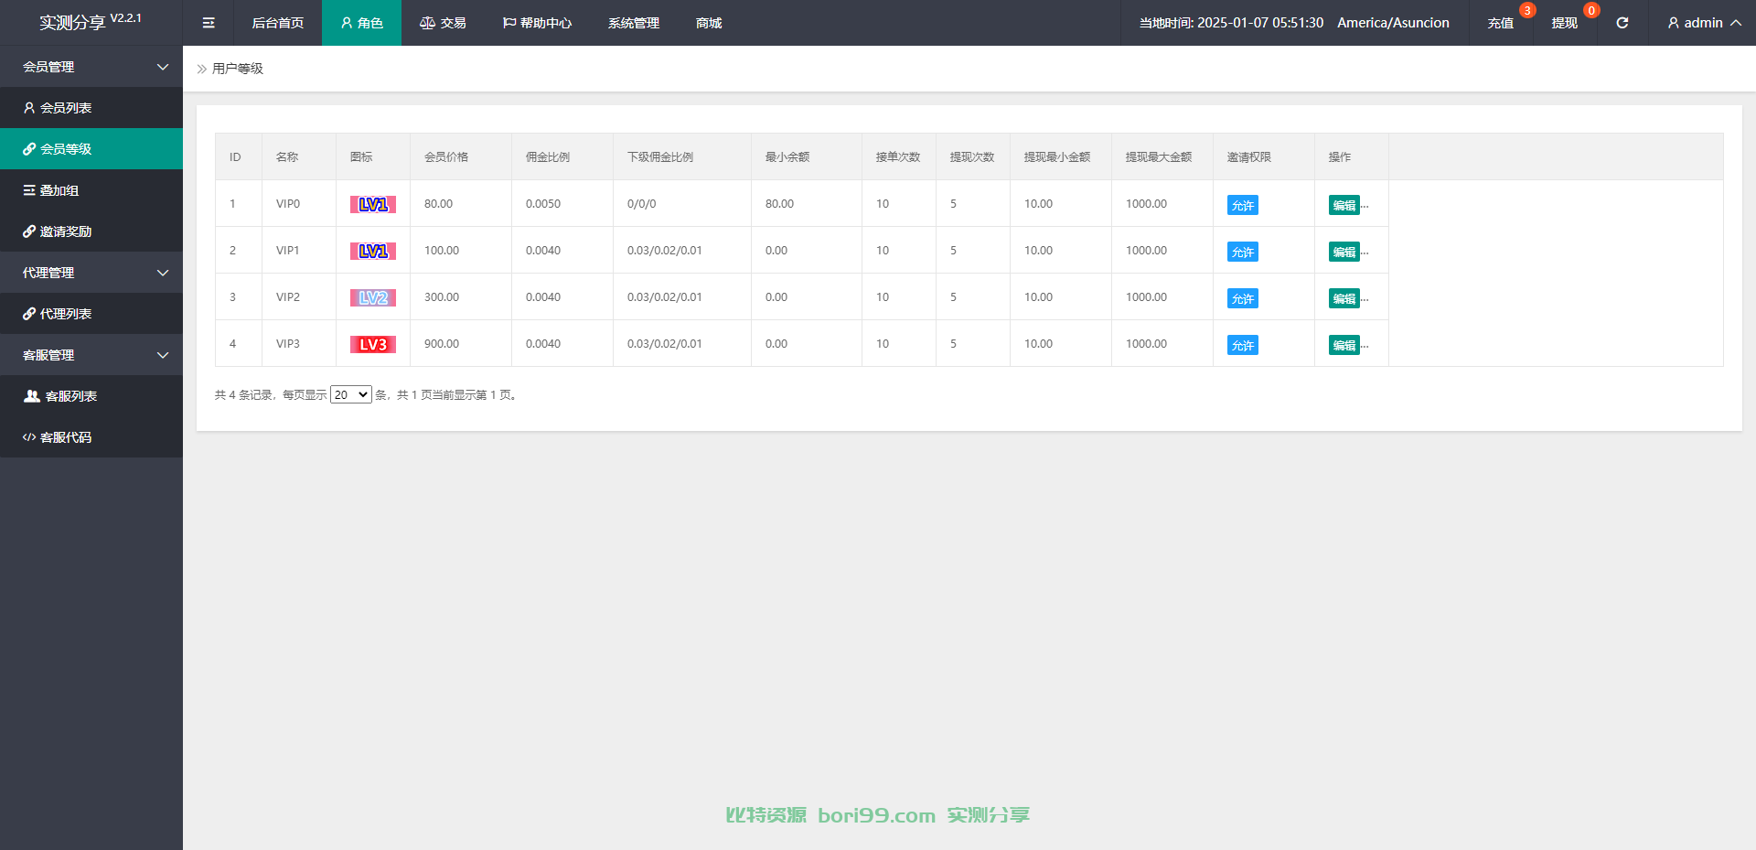Click 编辑 button for VIP3 row
Viewport: 1756px width, 850px height.
(1344, 345)
